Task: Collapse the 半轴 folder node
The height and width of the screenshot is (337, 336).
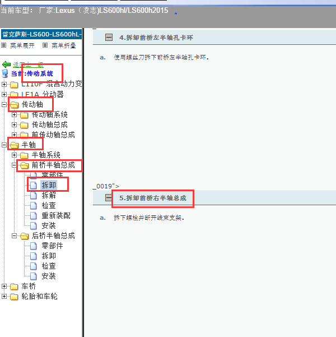Action: (4, 145)
